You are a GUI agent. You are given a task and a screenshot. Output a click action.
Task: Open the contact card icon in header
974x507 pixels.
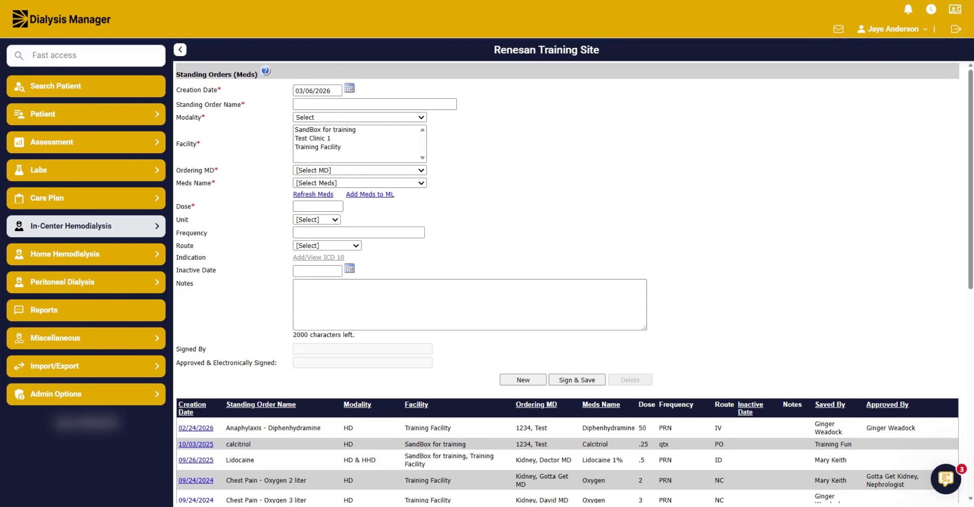pos(955,9)
